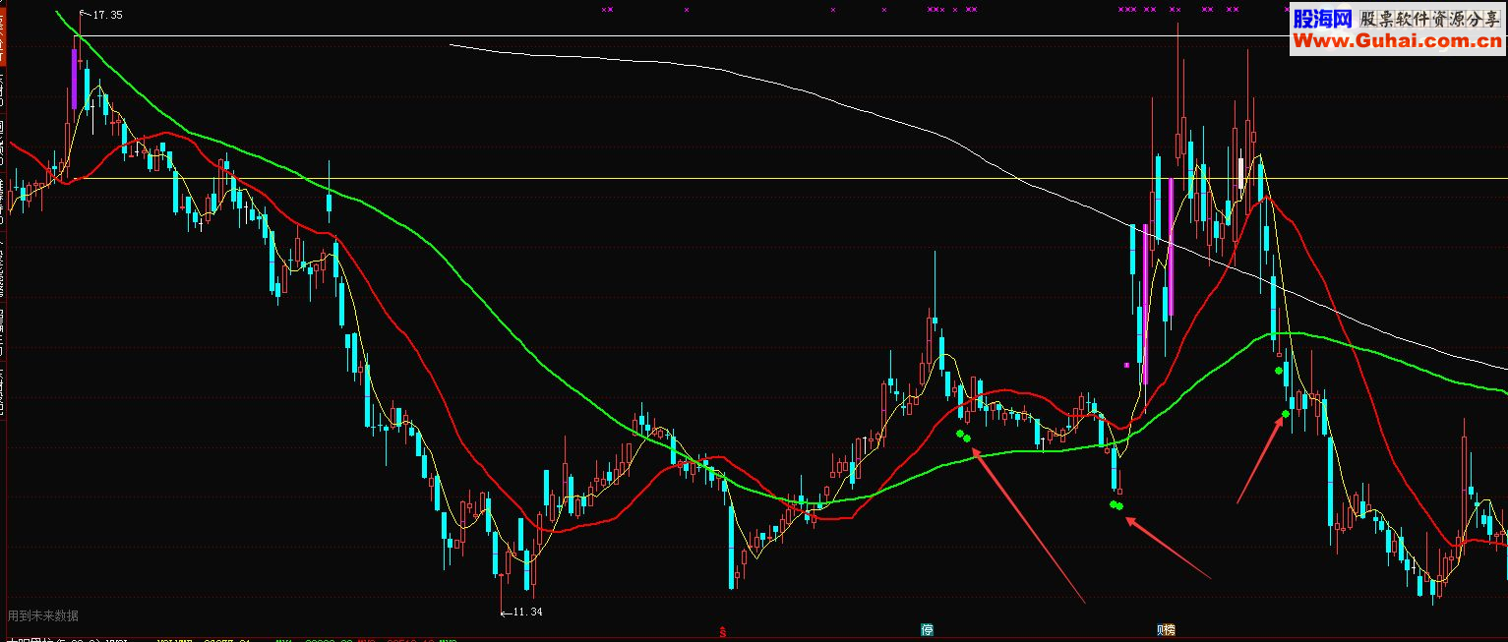Click the 用到未来数据 notice text

coord(43,615)
